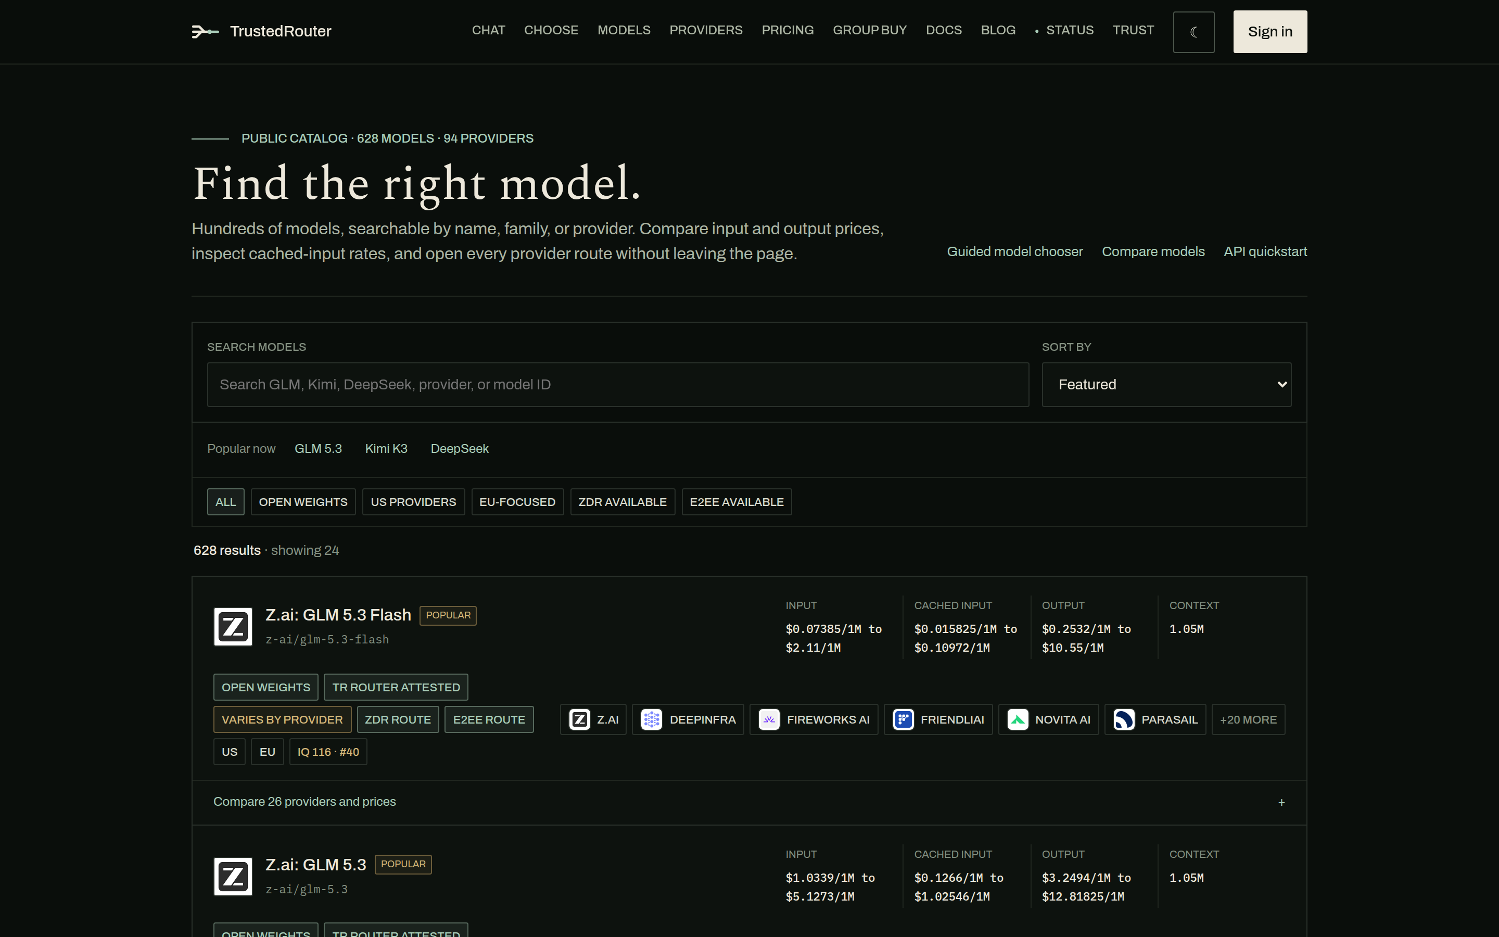Click the TrustedRouter logo icon
The image size is (1499, 937).
pos(205,31)
